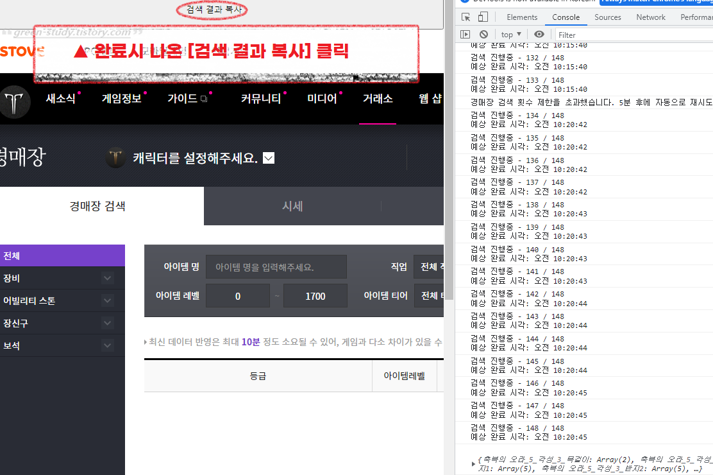The width and height of the screenshot is (713, 475).
Task: Click the 아이템 명 input field
Action: tap(276, 267)
